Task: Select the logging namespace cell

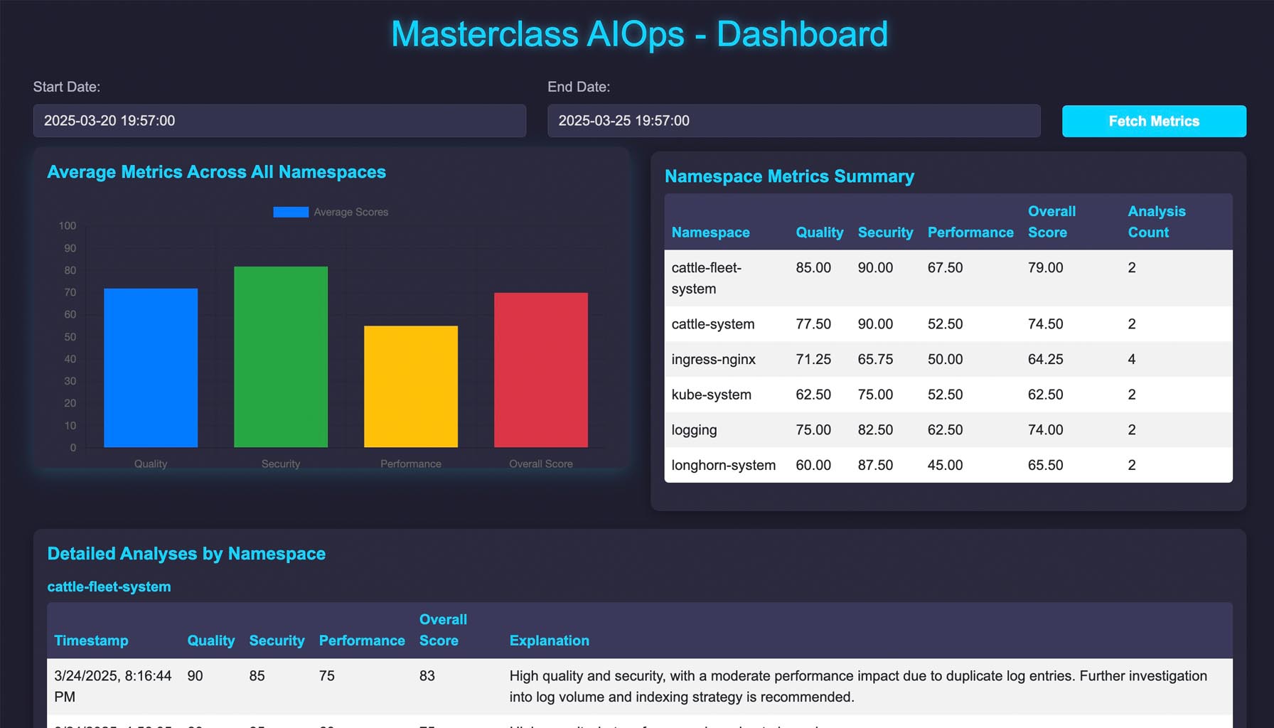Action: pyautogui.click(x=694, y=430)
